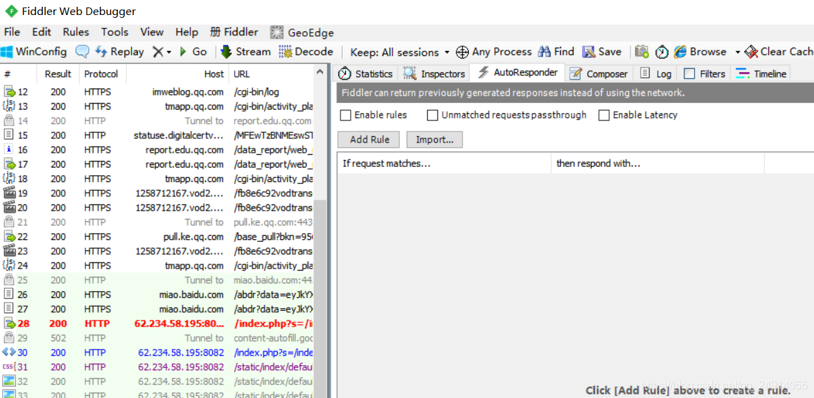814x398 pixels.
Task: Open the View menu
Action: 151,32
